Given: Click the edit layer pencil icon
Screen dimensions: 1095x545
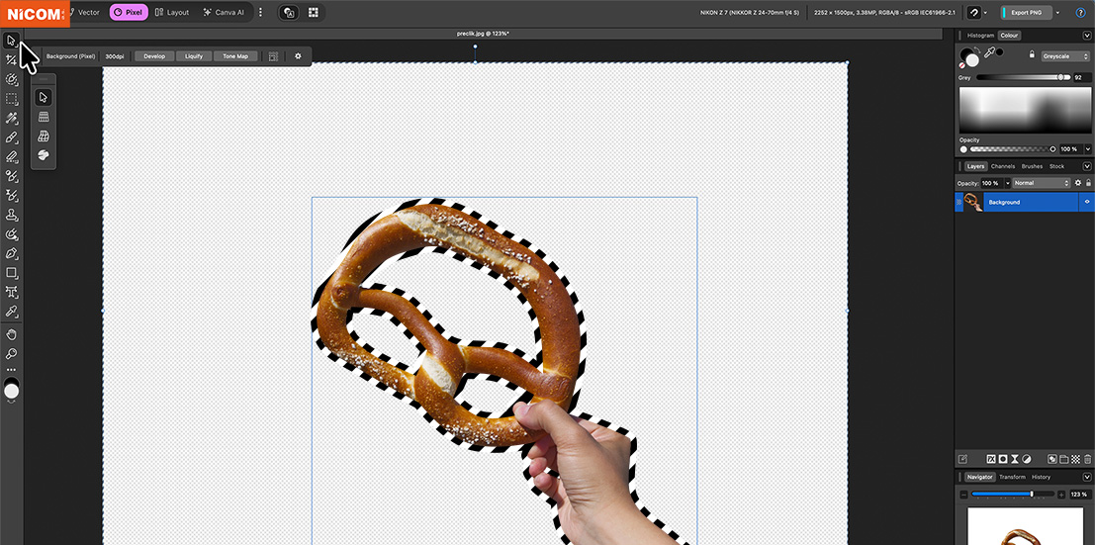Looking at the screenshot, I should (962, 459).
